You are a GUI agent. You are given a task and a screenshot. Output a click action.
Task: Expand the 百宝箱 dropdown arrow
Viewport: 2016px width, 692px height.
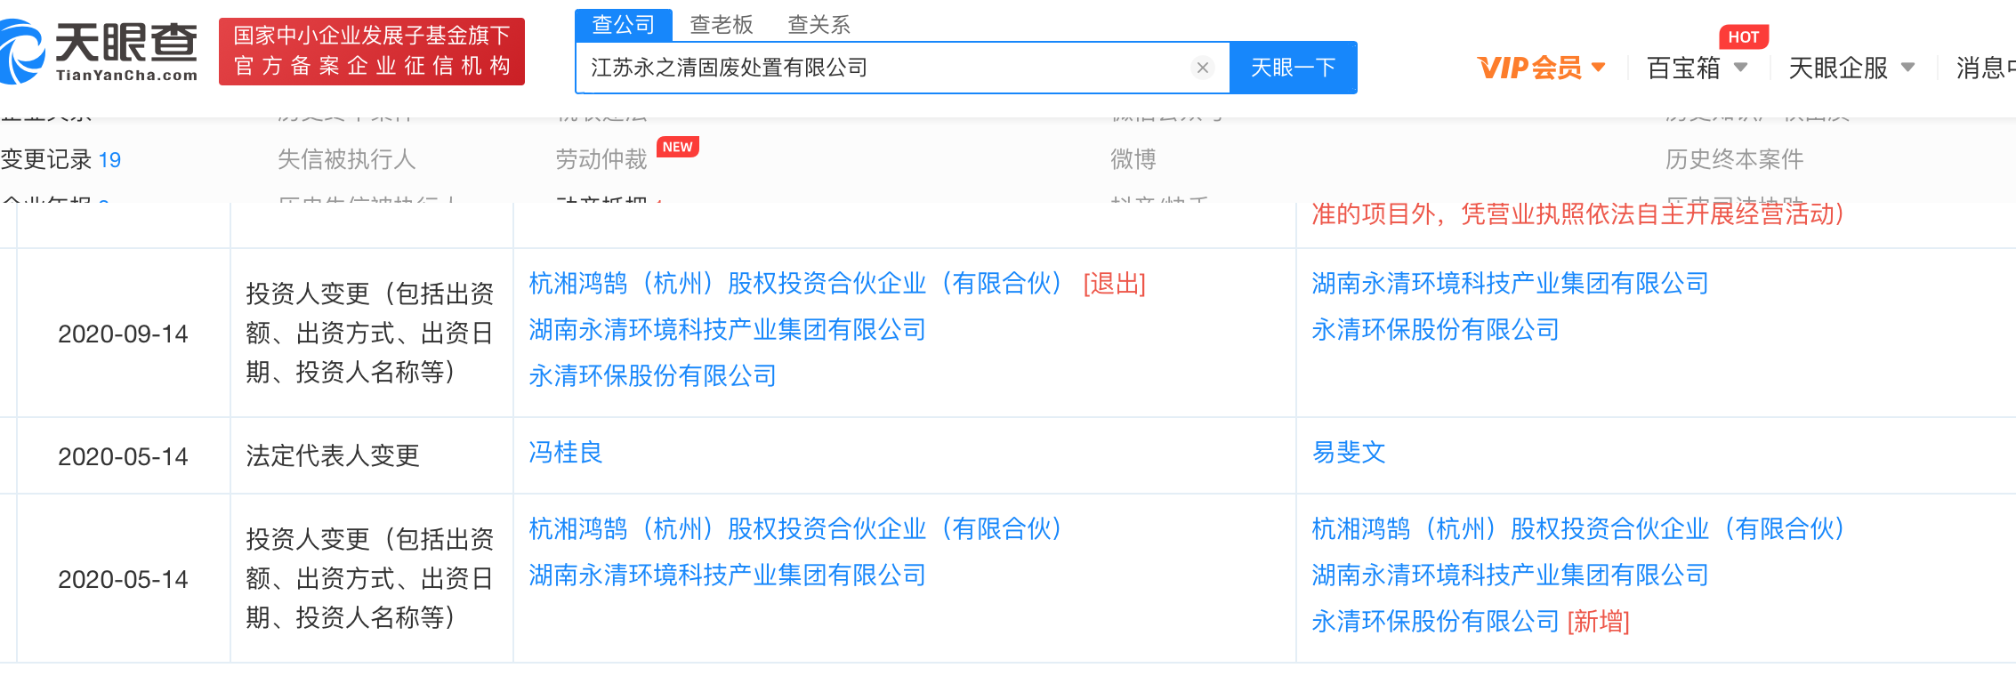[1740, 67]
